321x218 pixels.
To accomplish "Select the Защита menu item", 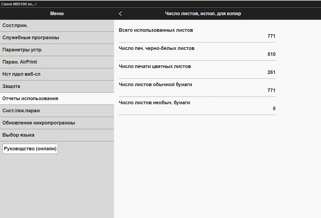I will click(57, 86).
